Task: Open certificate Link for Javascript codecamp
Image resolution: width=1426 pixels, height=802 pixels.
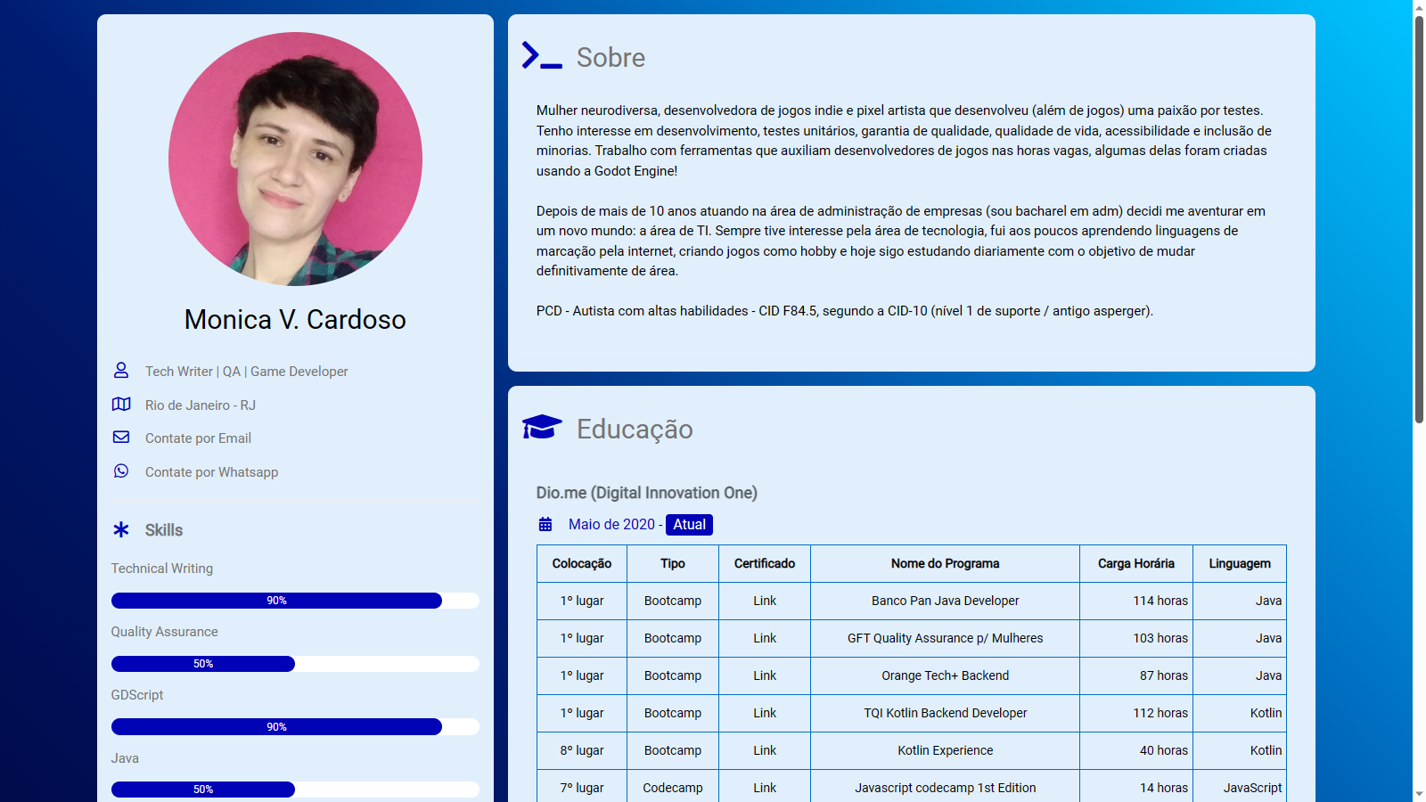Action: pyautogui.click(x=765, y=788)
